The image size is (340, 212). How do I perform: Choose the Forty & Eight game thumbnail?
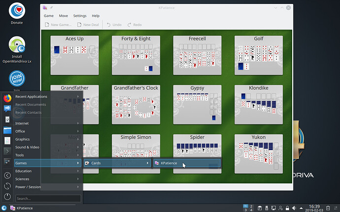tap(136, 56)
